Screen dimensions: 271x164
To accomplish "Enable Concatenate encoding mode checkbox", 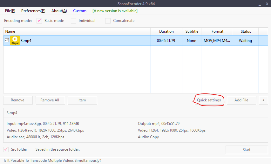I will 108,21.
